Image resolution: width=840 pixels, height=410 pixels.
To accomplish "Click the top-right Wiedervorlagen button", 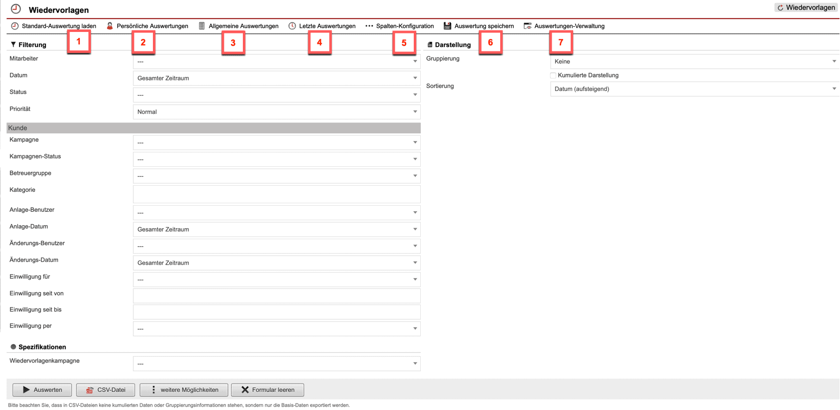I will point(806,7).
